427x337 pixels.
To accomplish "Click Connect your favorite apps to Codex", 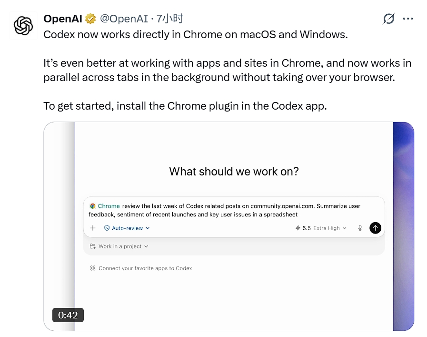I will click(x=145, y=268).
